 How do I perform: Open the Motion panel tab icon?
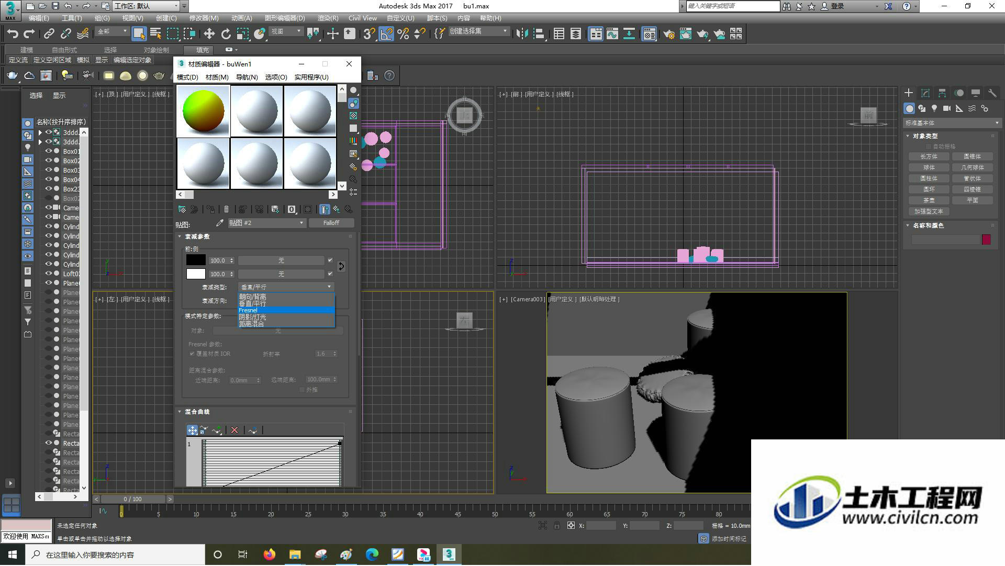pos(959,93)
